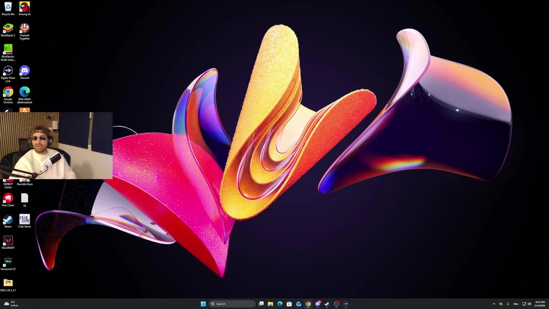Open the Crab Game shortcut
The height and width of the screenshot is (309, 549).
coord(24,221)
